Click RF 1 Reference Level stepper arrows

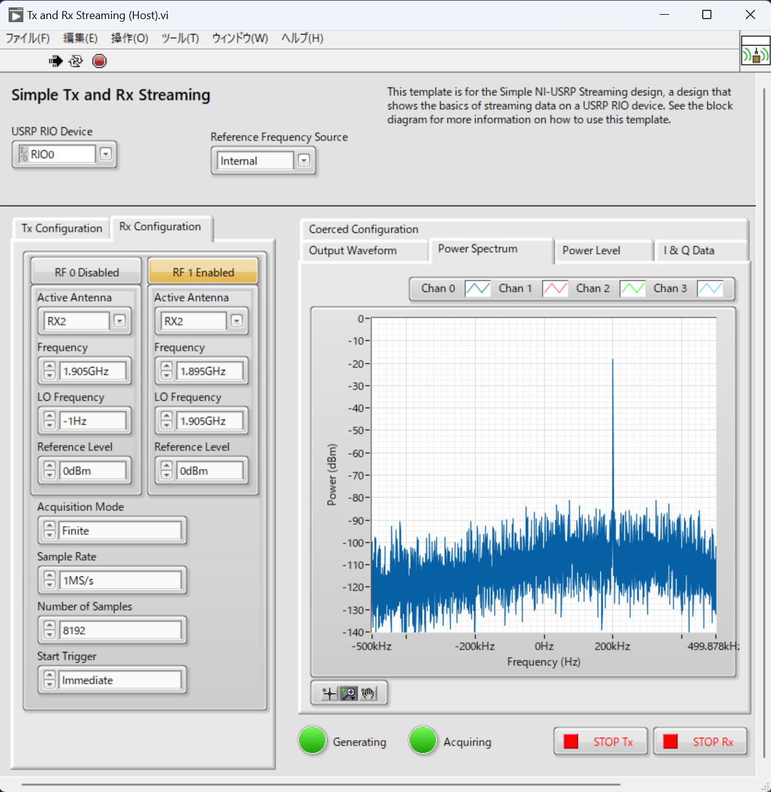tap(166, 470)
